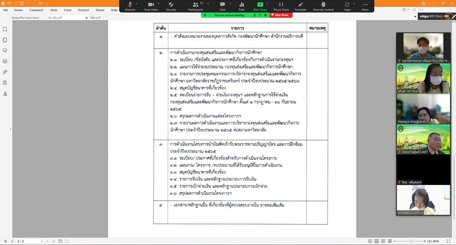456x245 pixels.
Task: Open the Security lock panel icon in sidebar
Action: coord(5,83)
